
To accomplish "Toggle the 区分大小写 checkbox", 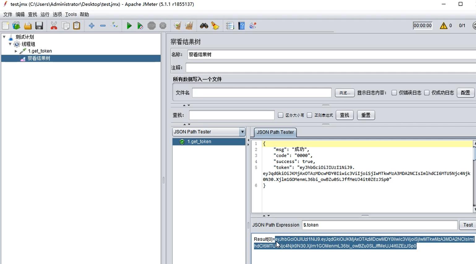I will pos(281,115).
